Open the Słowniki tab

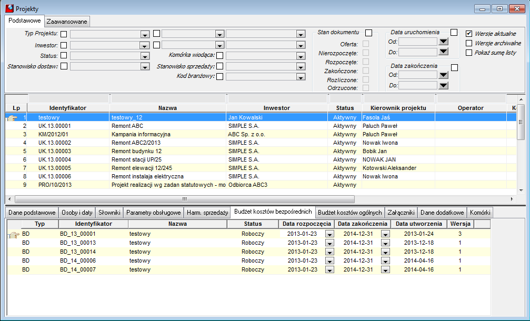[x=109, y=213]
